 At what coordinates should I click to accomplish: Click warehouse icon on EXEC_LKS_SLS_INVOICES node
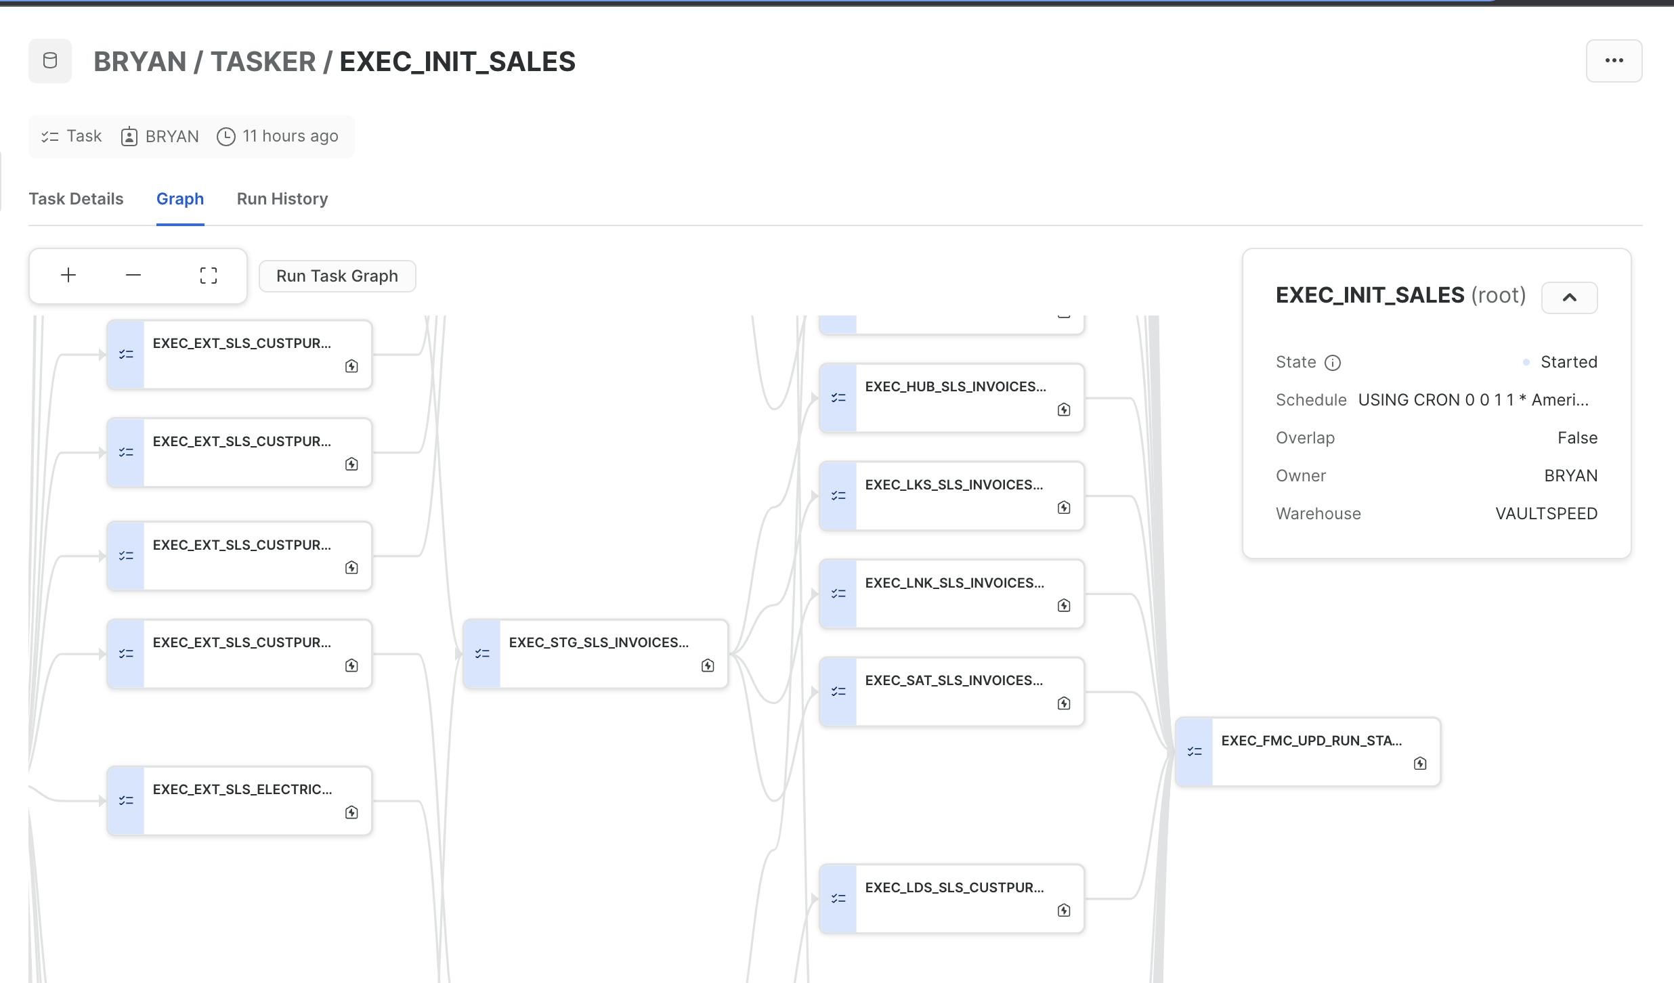point(1064,508)
